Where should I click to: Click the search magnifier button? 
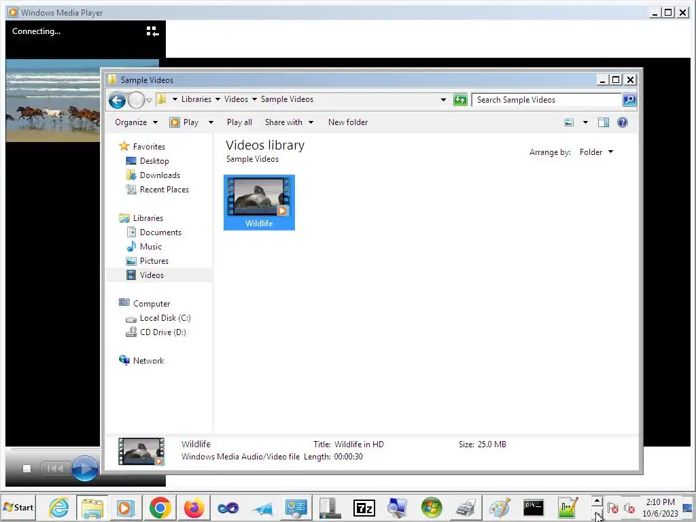coord(629,100)
